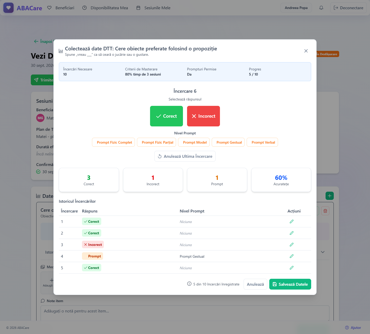370x334 pixels.
Task: Mark trial 6 as Corect
Action: tap(166, 116)
